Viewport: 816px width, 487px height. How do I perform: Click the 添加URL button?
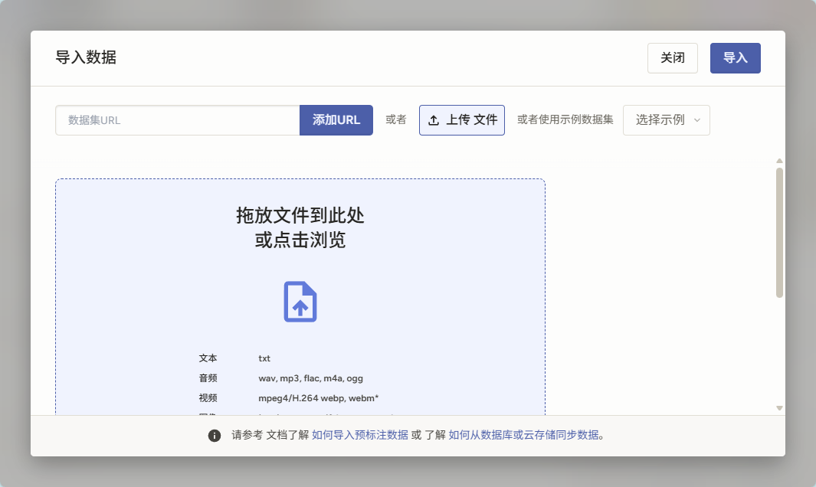coord(336,120)
